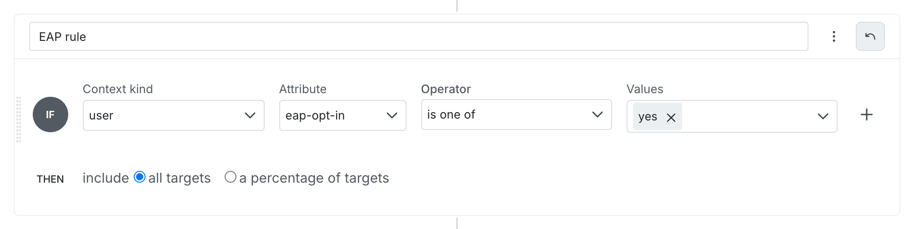
Task: Click the IF clause badge
Action: 50,114
